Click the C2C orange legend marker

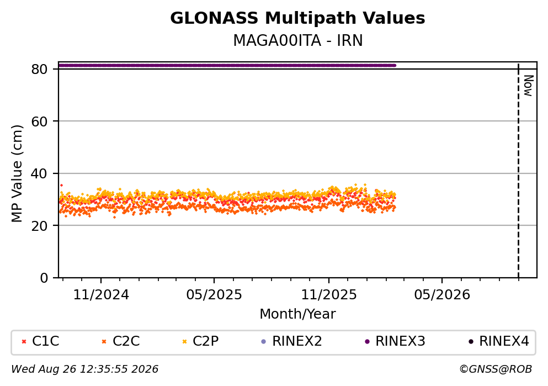104,342
